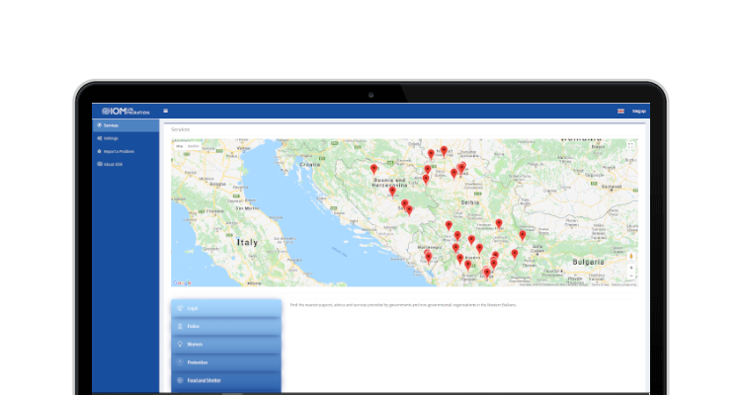Click the IOM UN Migration logo
This screenshot has width=741, height=395.
pos(125,111)
